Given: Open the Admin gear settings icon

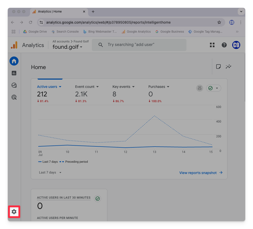Looking at the screenshot, I should (14, 212).
